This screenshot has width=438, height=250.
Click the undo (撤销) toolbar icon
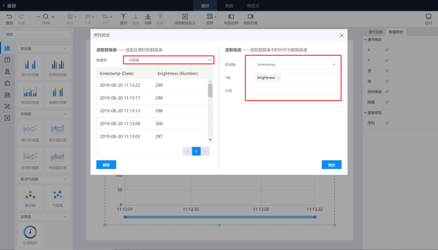pyautogui.click(x=9, y=17)
